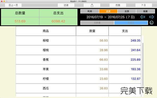Image resolution: width=157 pixels, height=98 pixels.
Task: Select the 苹果 row name
Action: pyautogui.click(x=46, y=69)
